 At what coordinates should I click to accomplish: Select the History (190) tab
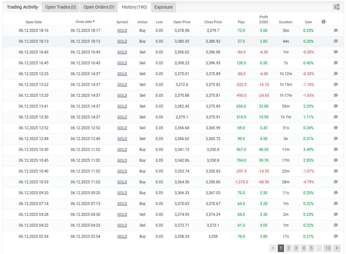click(x=134, y=7)
